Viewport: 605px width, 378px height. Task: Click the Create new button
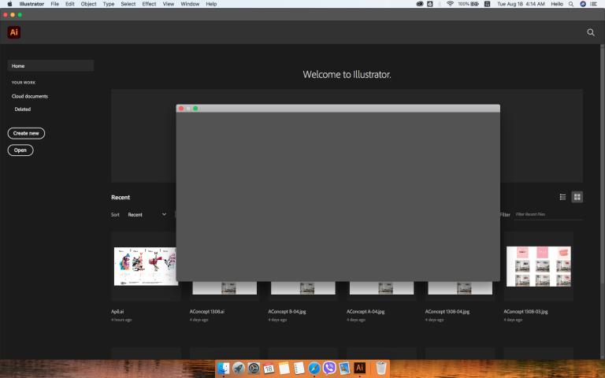pyautogui.click(x=26, y=133)
